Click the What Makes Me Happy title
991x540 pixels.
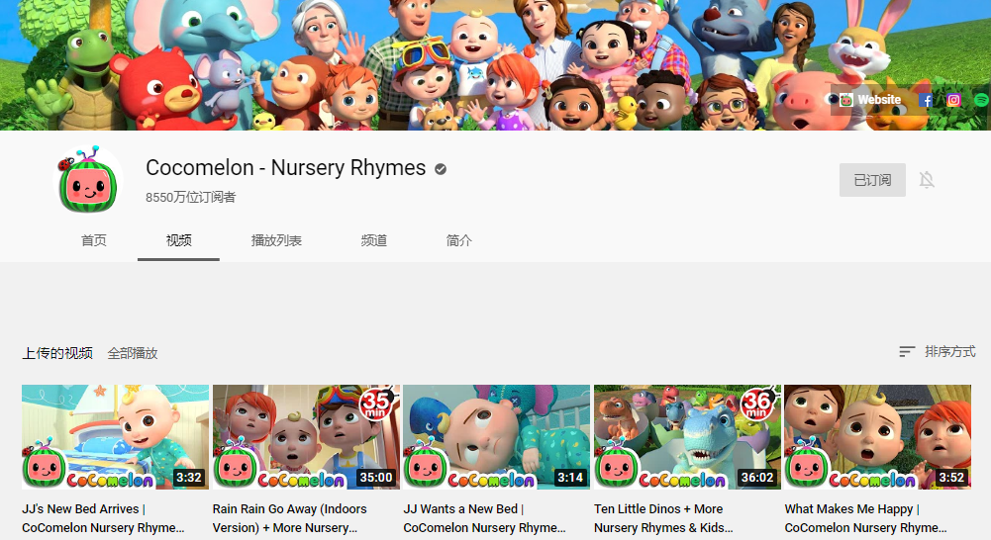click(x=866, y=518)
